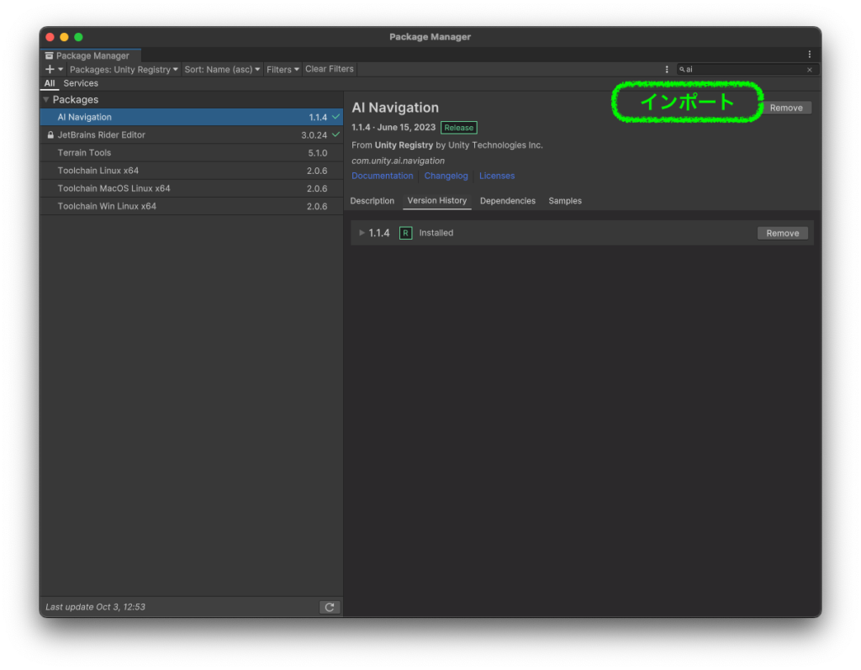Select Toolchain Linux x64 package

point(191,171)
